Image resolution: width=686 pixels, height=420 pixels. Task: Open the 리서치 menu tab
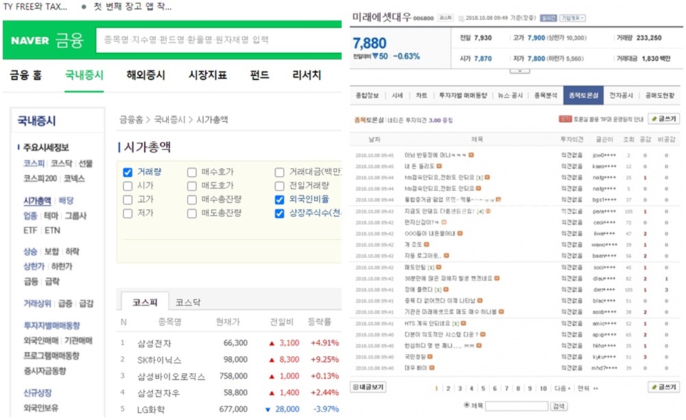[x=307, y=75]
